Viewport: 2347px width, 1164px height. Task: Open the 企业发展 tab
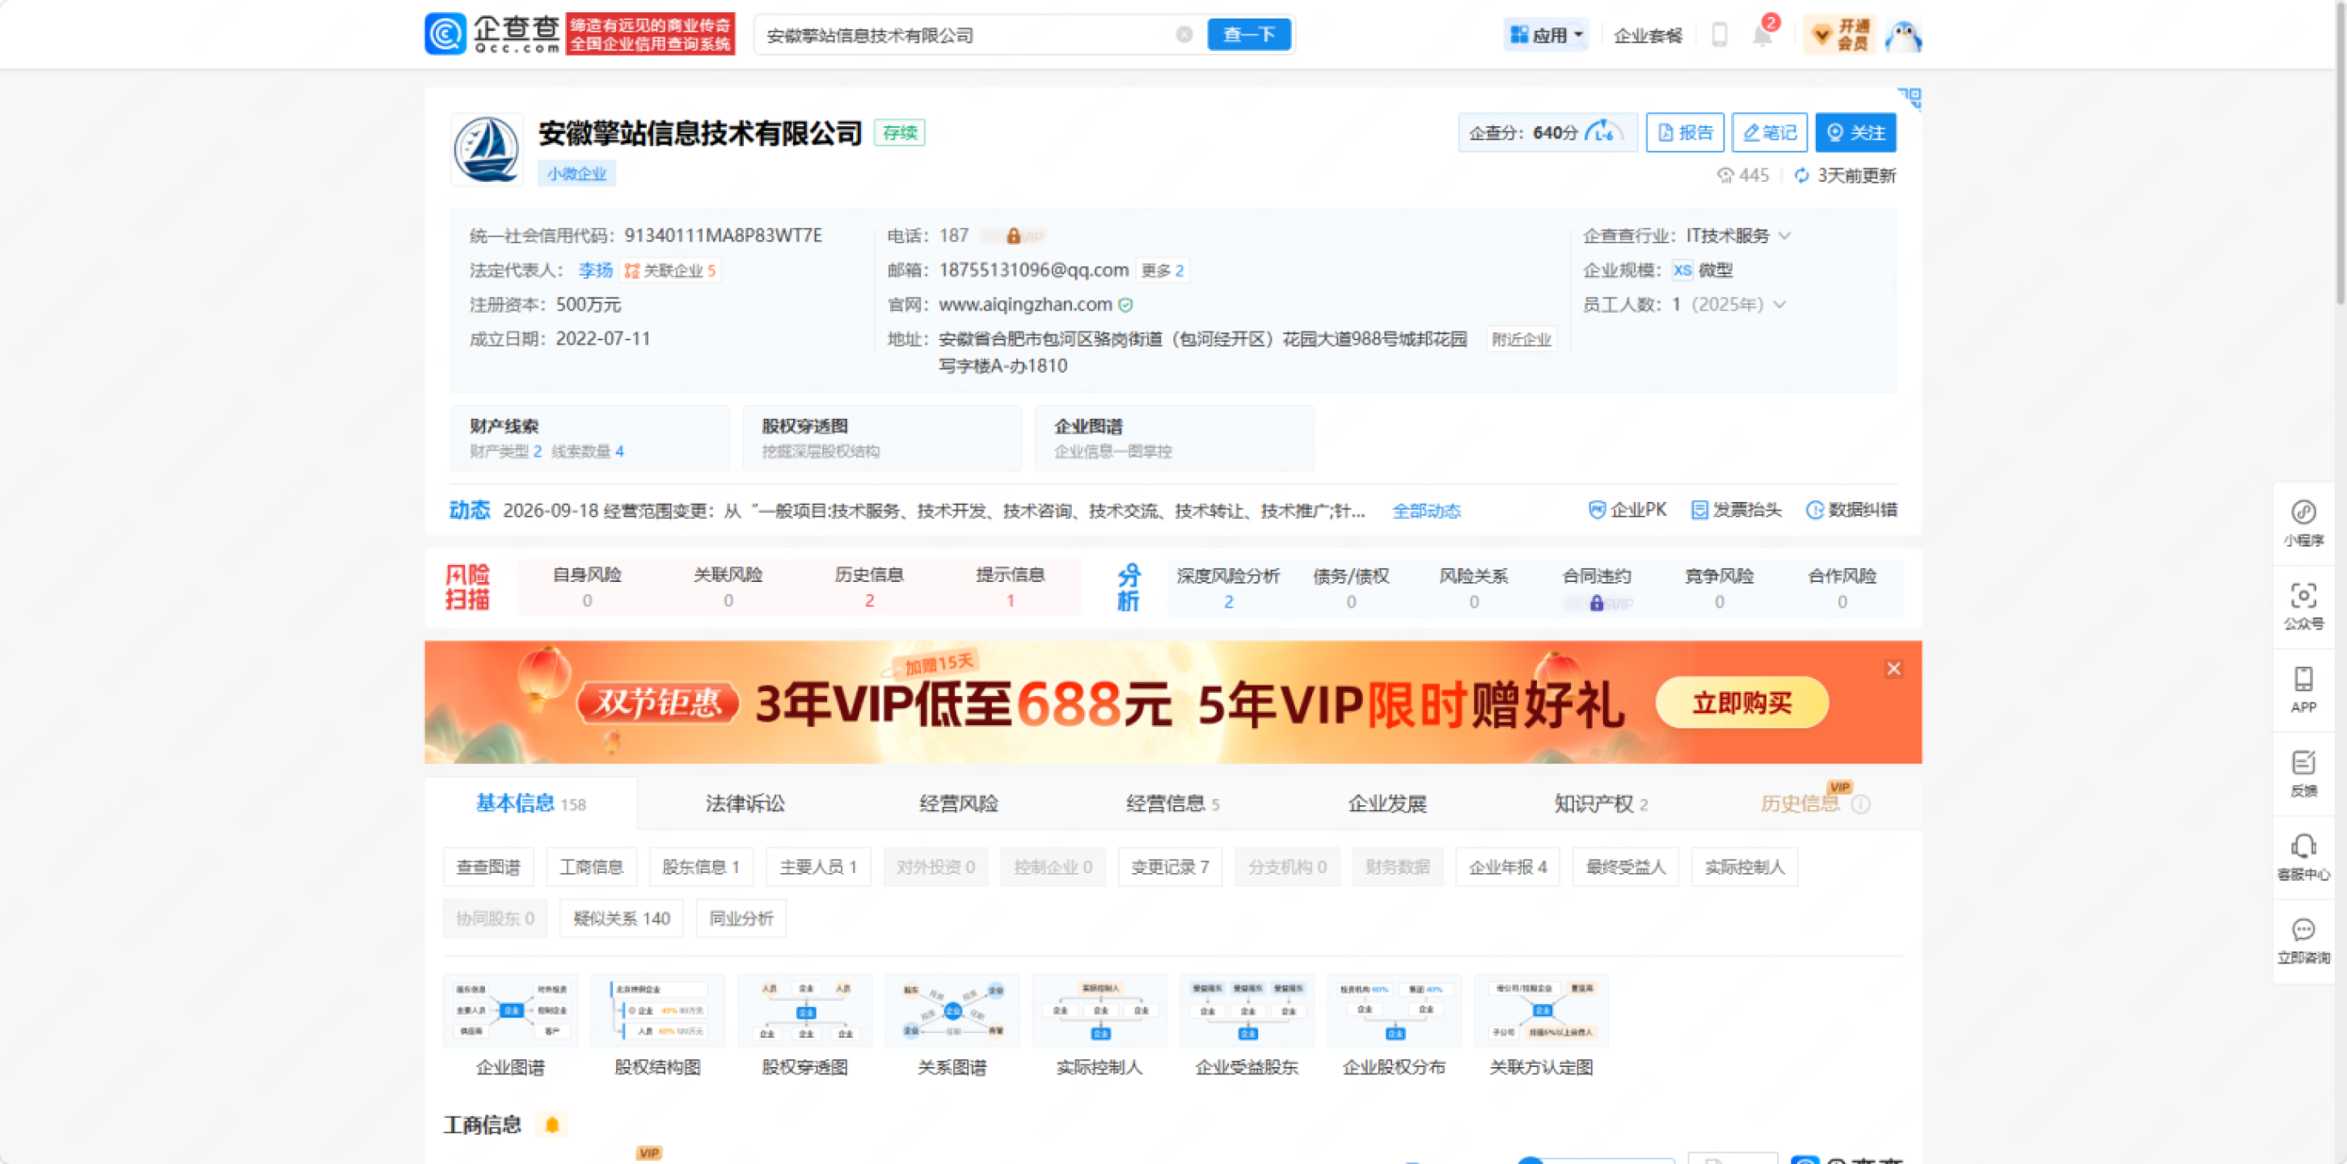1387,803
